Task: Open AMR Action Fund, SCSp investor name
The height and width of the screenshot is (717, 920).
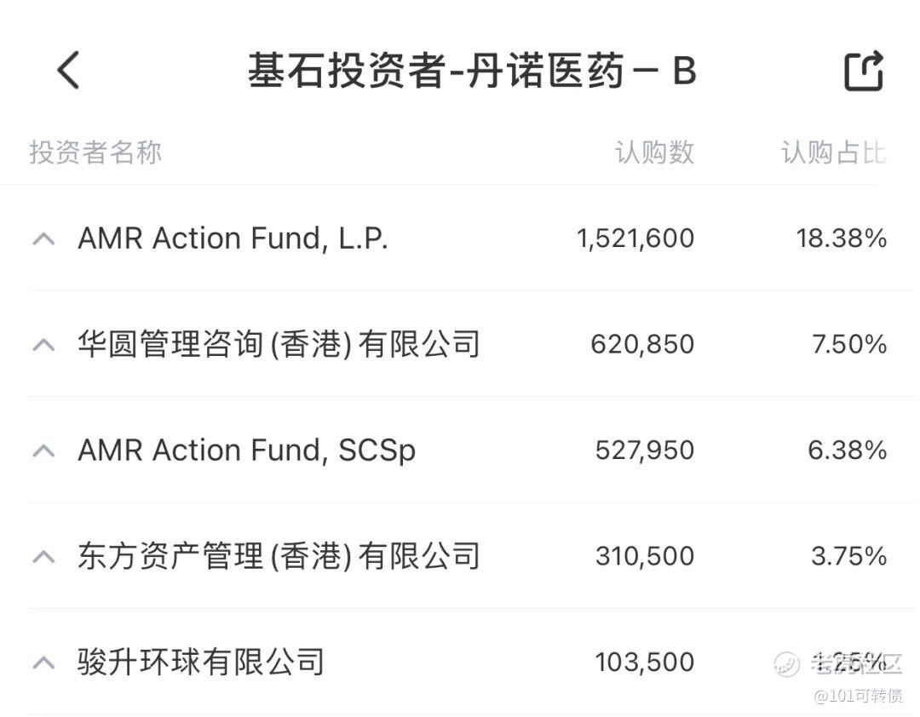Action: (x=246, y=450)
